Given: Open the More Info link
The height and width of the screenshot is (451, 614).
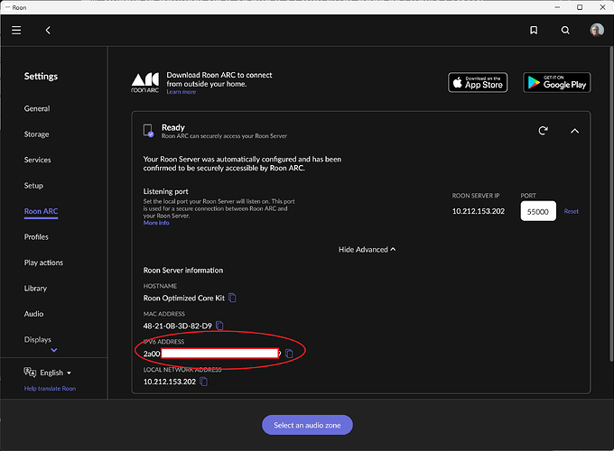Looking at the screenshot, I should (156, 223).
